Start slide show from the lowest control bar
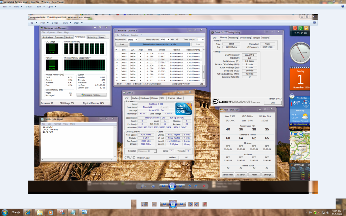The width and height of the screenshot is (346, 216). pyautogui.click(x=173, y=204)
